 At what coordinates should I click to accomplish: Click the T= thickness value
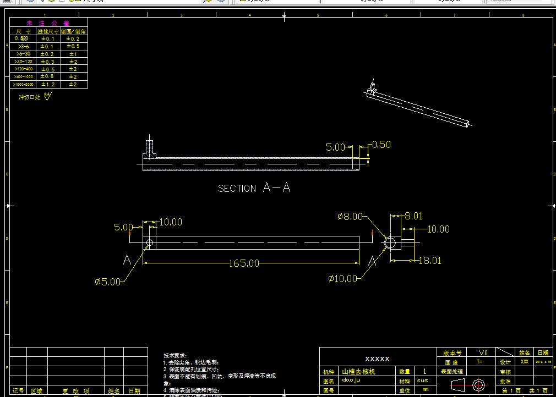(479, 362)
